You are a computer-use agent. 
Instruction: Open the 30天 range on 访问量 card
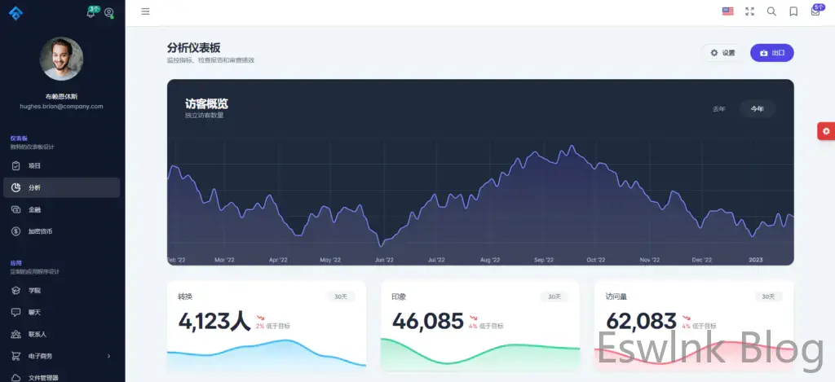[x=768, y=296]
